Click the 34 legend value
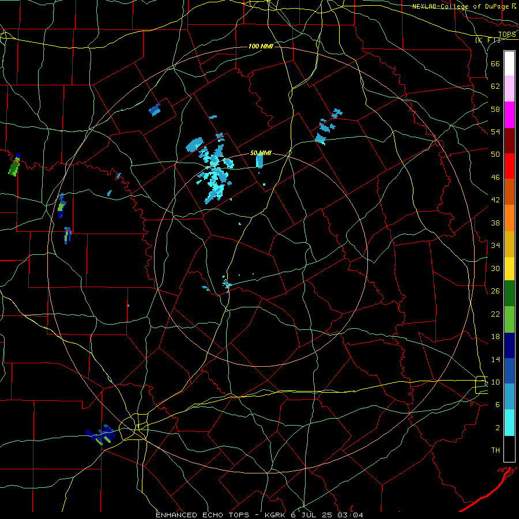Viewport: 519px width, 519px height. point(495,245)
